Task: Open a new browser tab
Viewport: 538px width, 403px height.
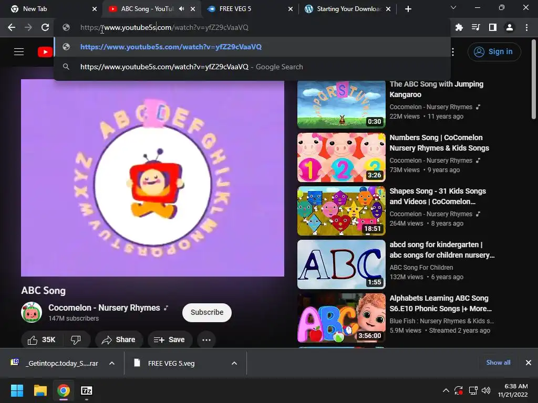Action: [408, 9]
